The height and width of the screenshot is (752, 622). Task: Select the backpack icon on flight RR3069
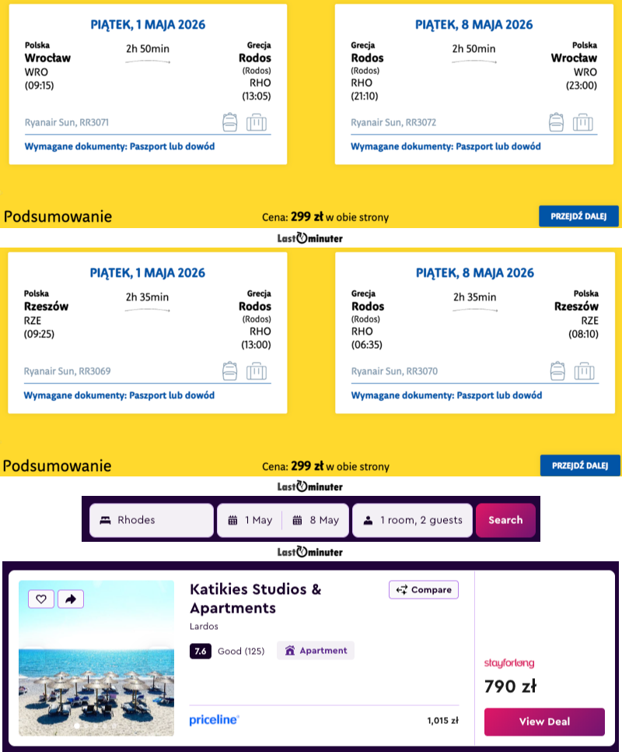[x=229, y=371]
